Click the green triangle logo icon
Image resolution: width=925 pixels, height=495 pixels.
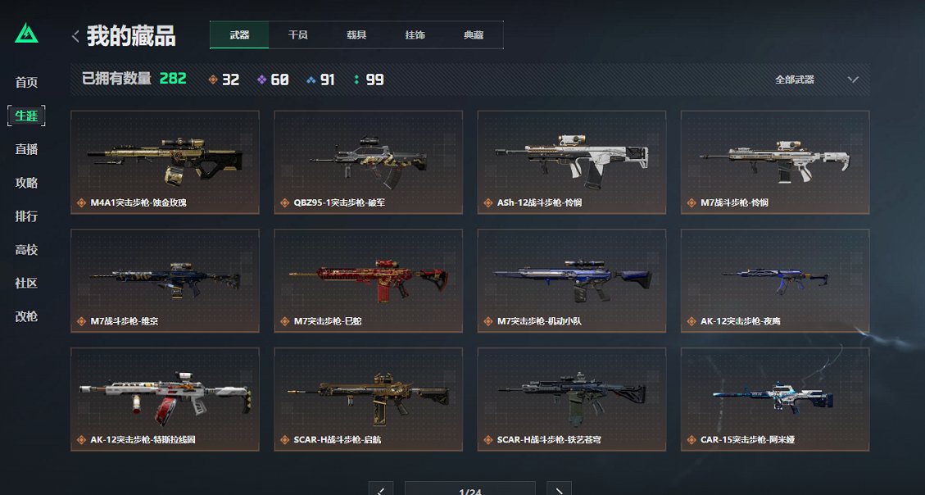coord(26,33)
